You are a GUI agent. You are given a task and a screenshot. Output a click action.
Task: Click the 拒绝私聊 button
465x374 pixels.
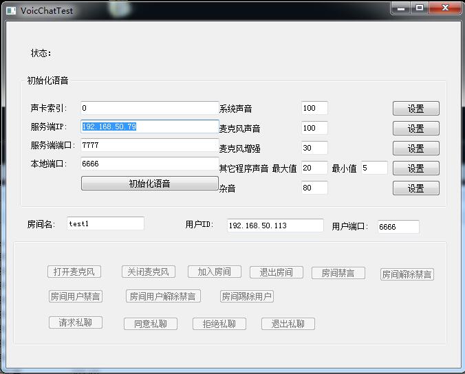pyautogui.click(x=219, y=324)
